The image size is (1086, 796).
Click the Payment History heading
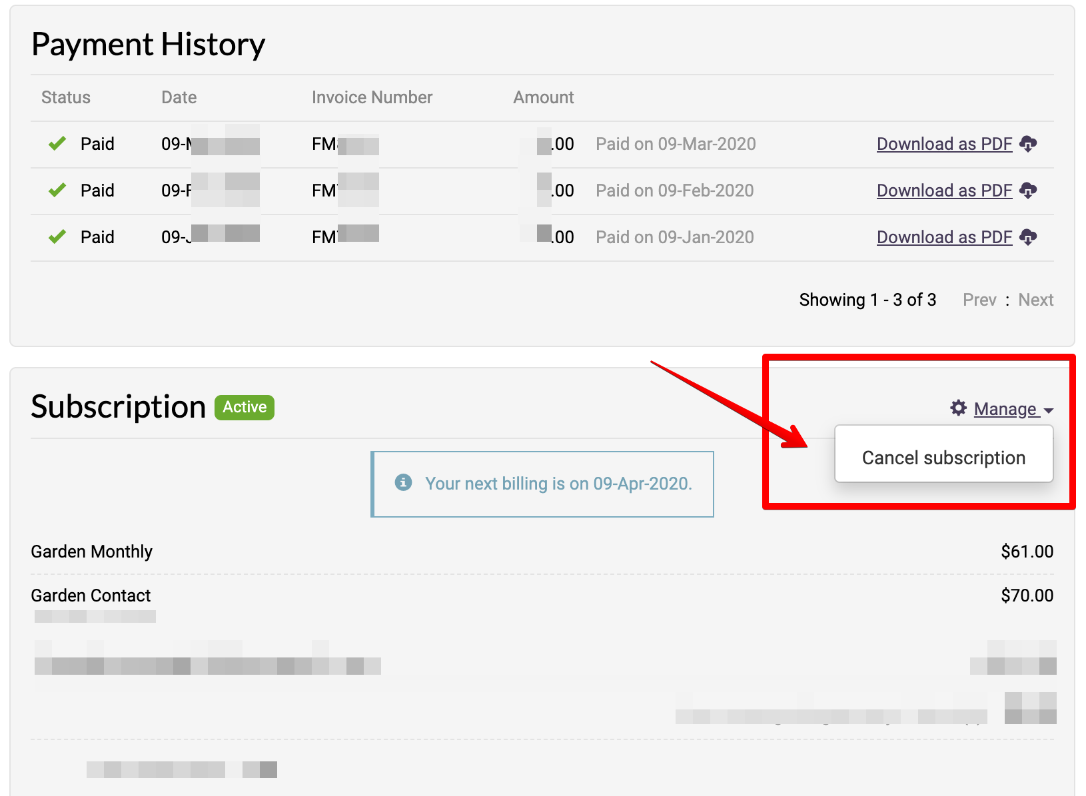148,45
